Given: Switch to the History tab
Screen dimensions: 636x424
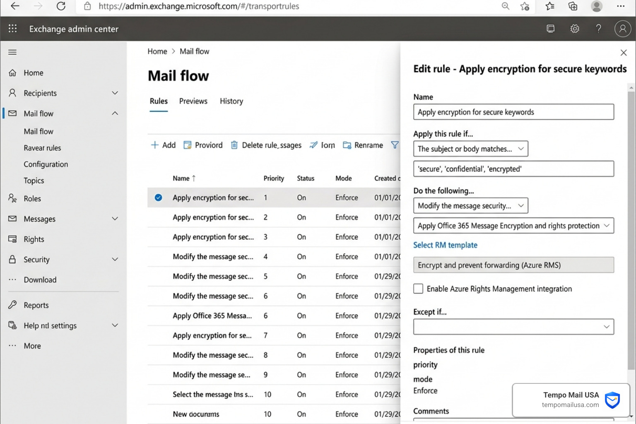Looking at the screenshot, I should [231, 101].
